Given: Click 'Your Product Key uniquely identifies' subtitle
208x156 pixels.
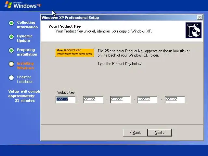Looking at the screenshot, I should 104,31.
